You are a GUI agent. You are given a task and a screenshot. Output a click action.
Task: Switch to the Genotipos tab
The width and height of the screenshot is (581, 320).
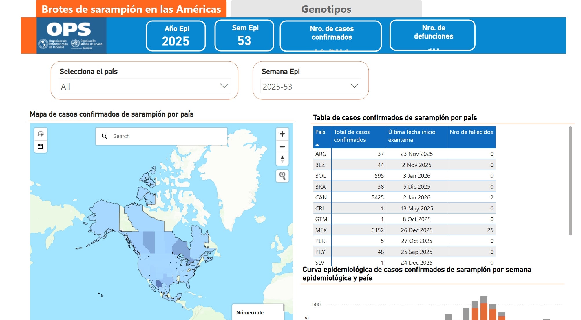pyautogui.click(x=326, y=10)
